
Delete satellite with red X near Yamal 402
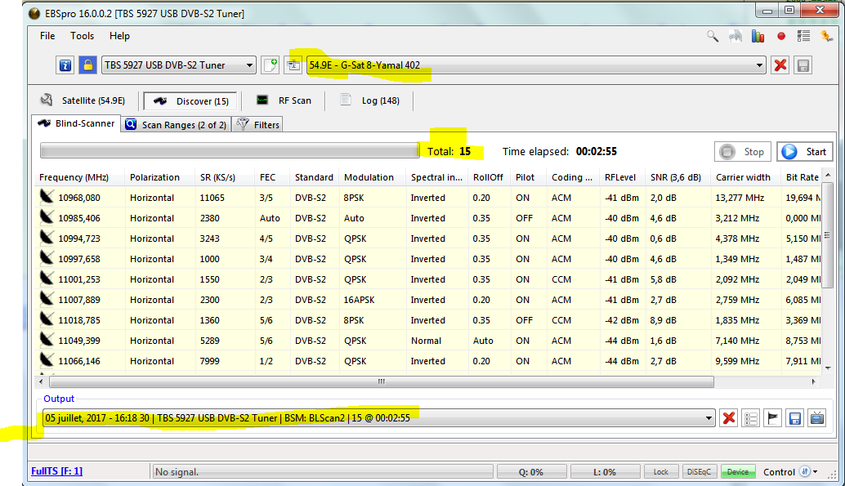(x=780, y=65)
